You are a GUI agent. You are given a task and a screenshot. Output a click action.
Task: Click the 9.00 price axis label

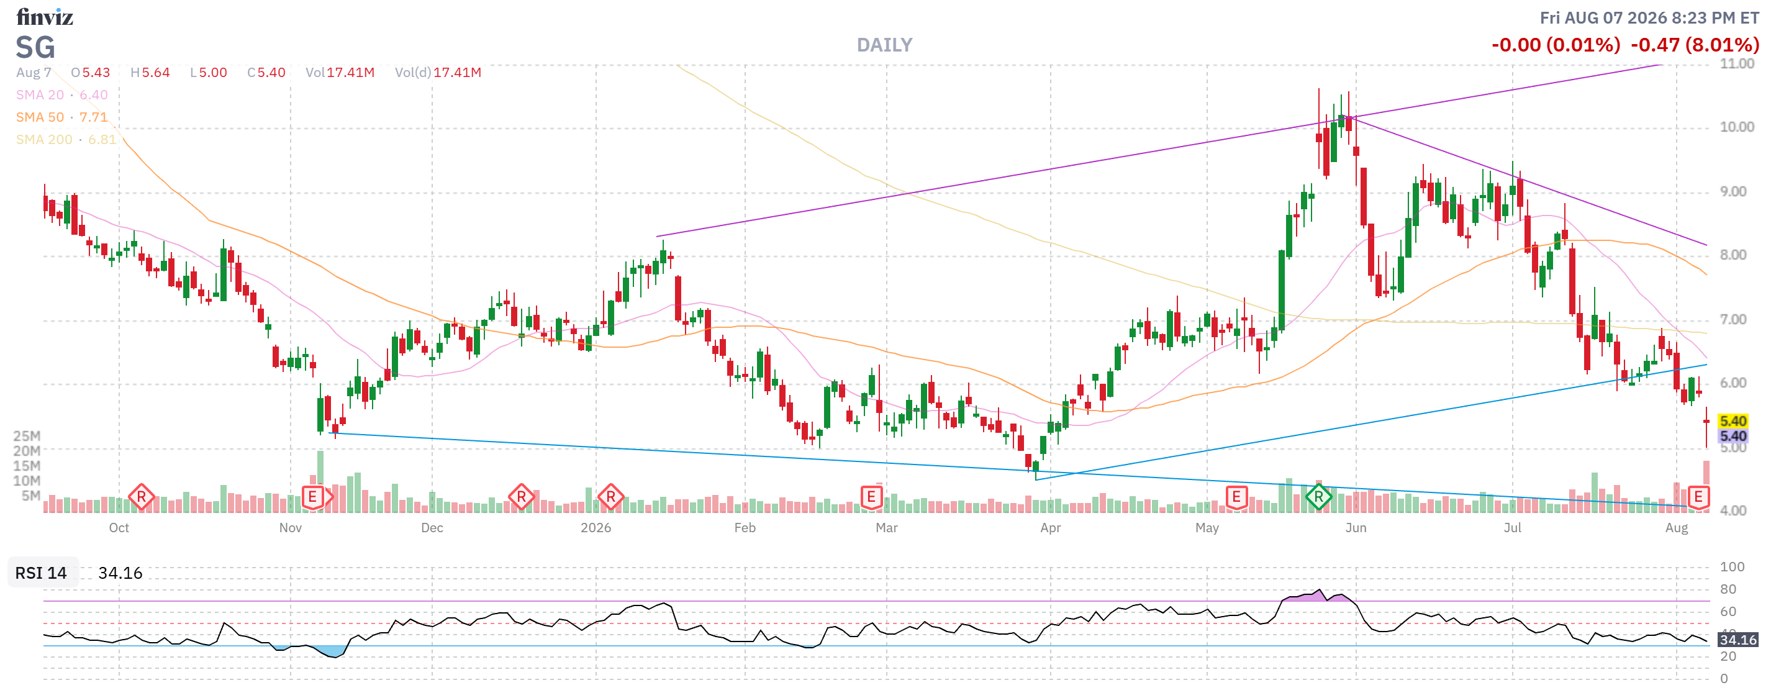point(1733,192)
